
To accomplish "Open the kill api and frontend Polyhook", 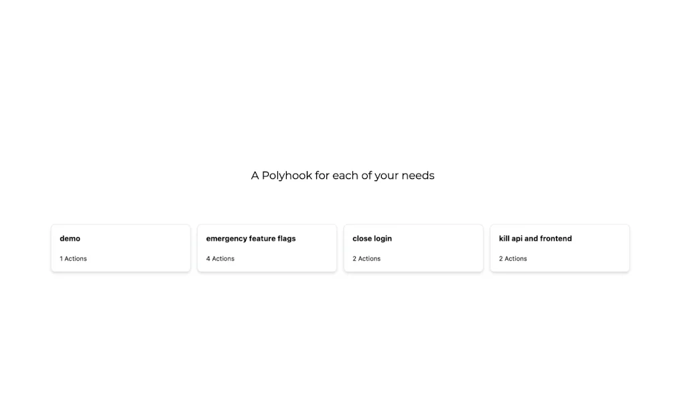I will 559,248.
